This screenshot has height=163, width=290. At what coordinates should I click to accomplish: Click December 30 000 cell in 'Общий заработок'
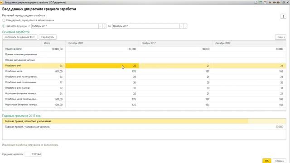279,49
